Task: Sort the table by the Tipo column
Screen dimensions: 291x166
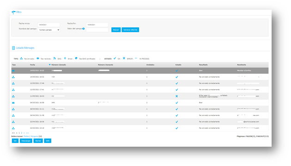Action: (14, 65)
